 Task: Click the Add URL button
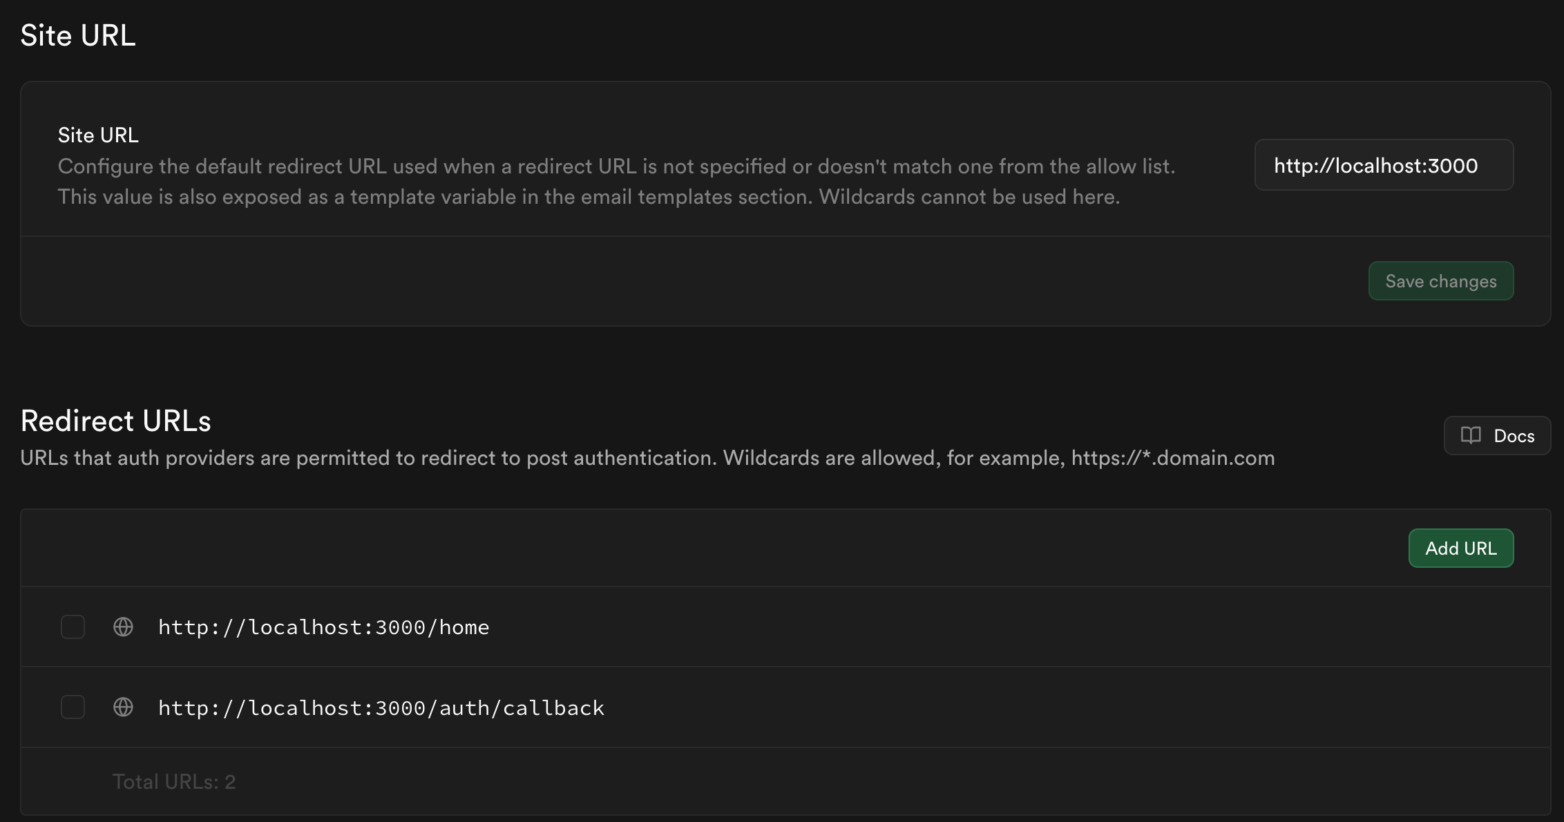pyautogui.click(x=1461, y=548)
